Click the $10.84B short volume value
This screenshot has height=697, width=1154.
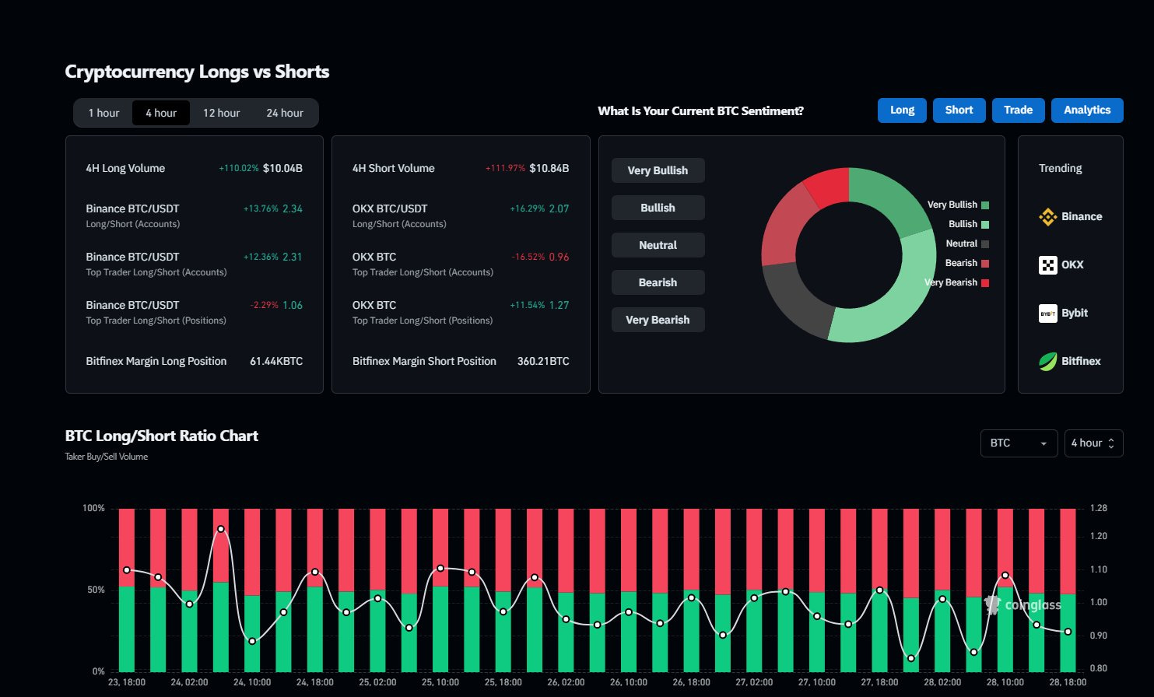pyautogui.click(x=549, y=169)
